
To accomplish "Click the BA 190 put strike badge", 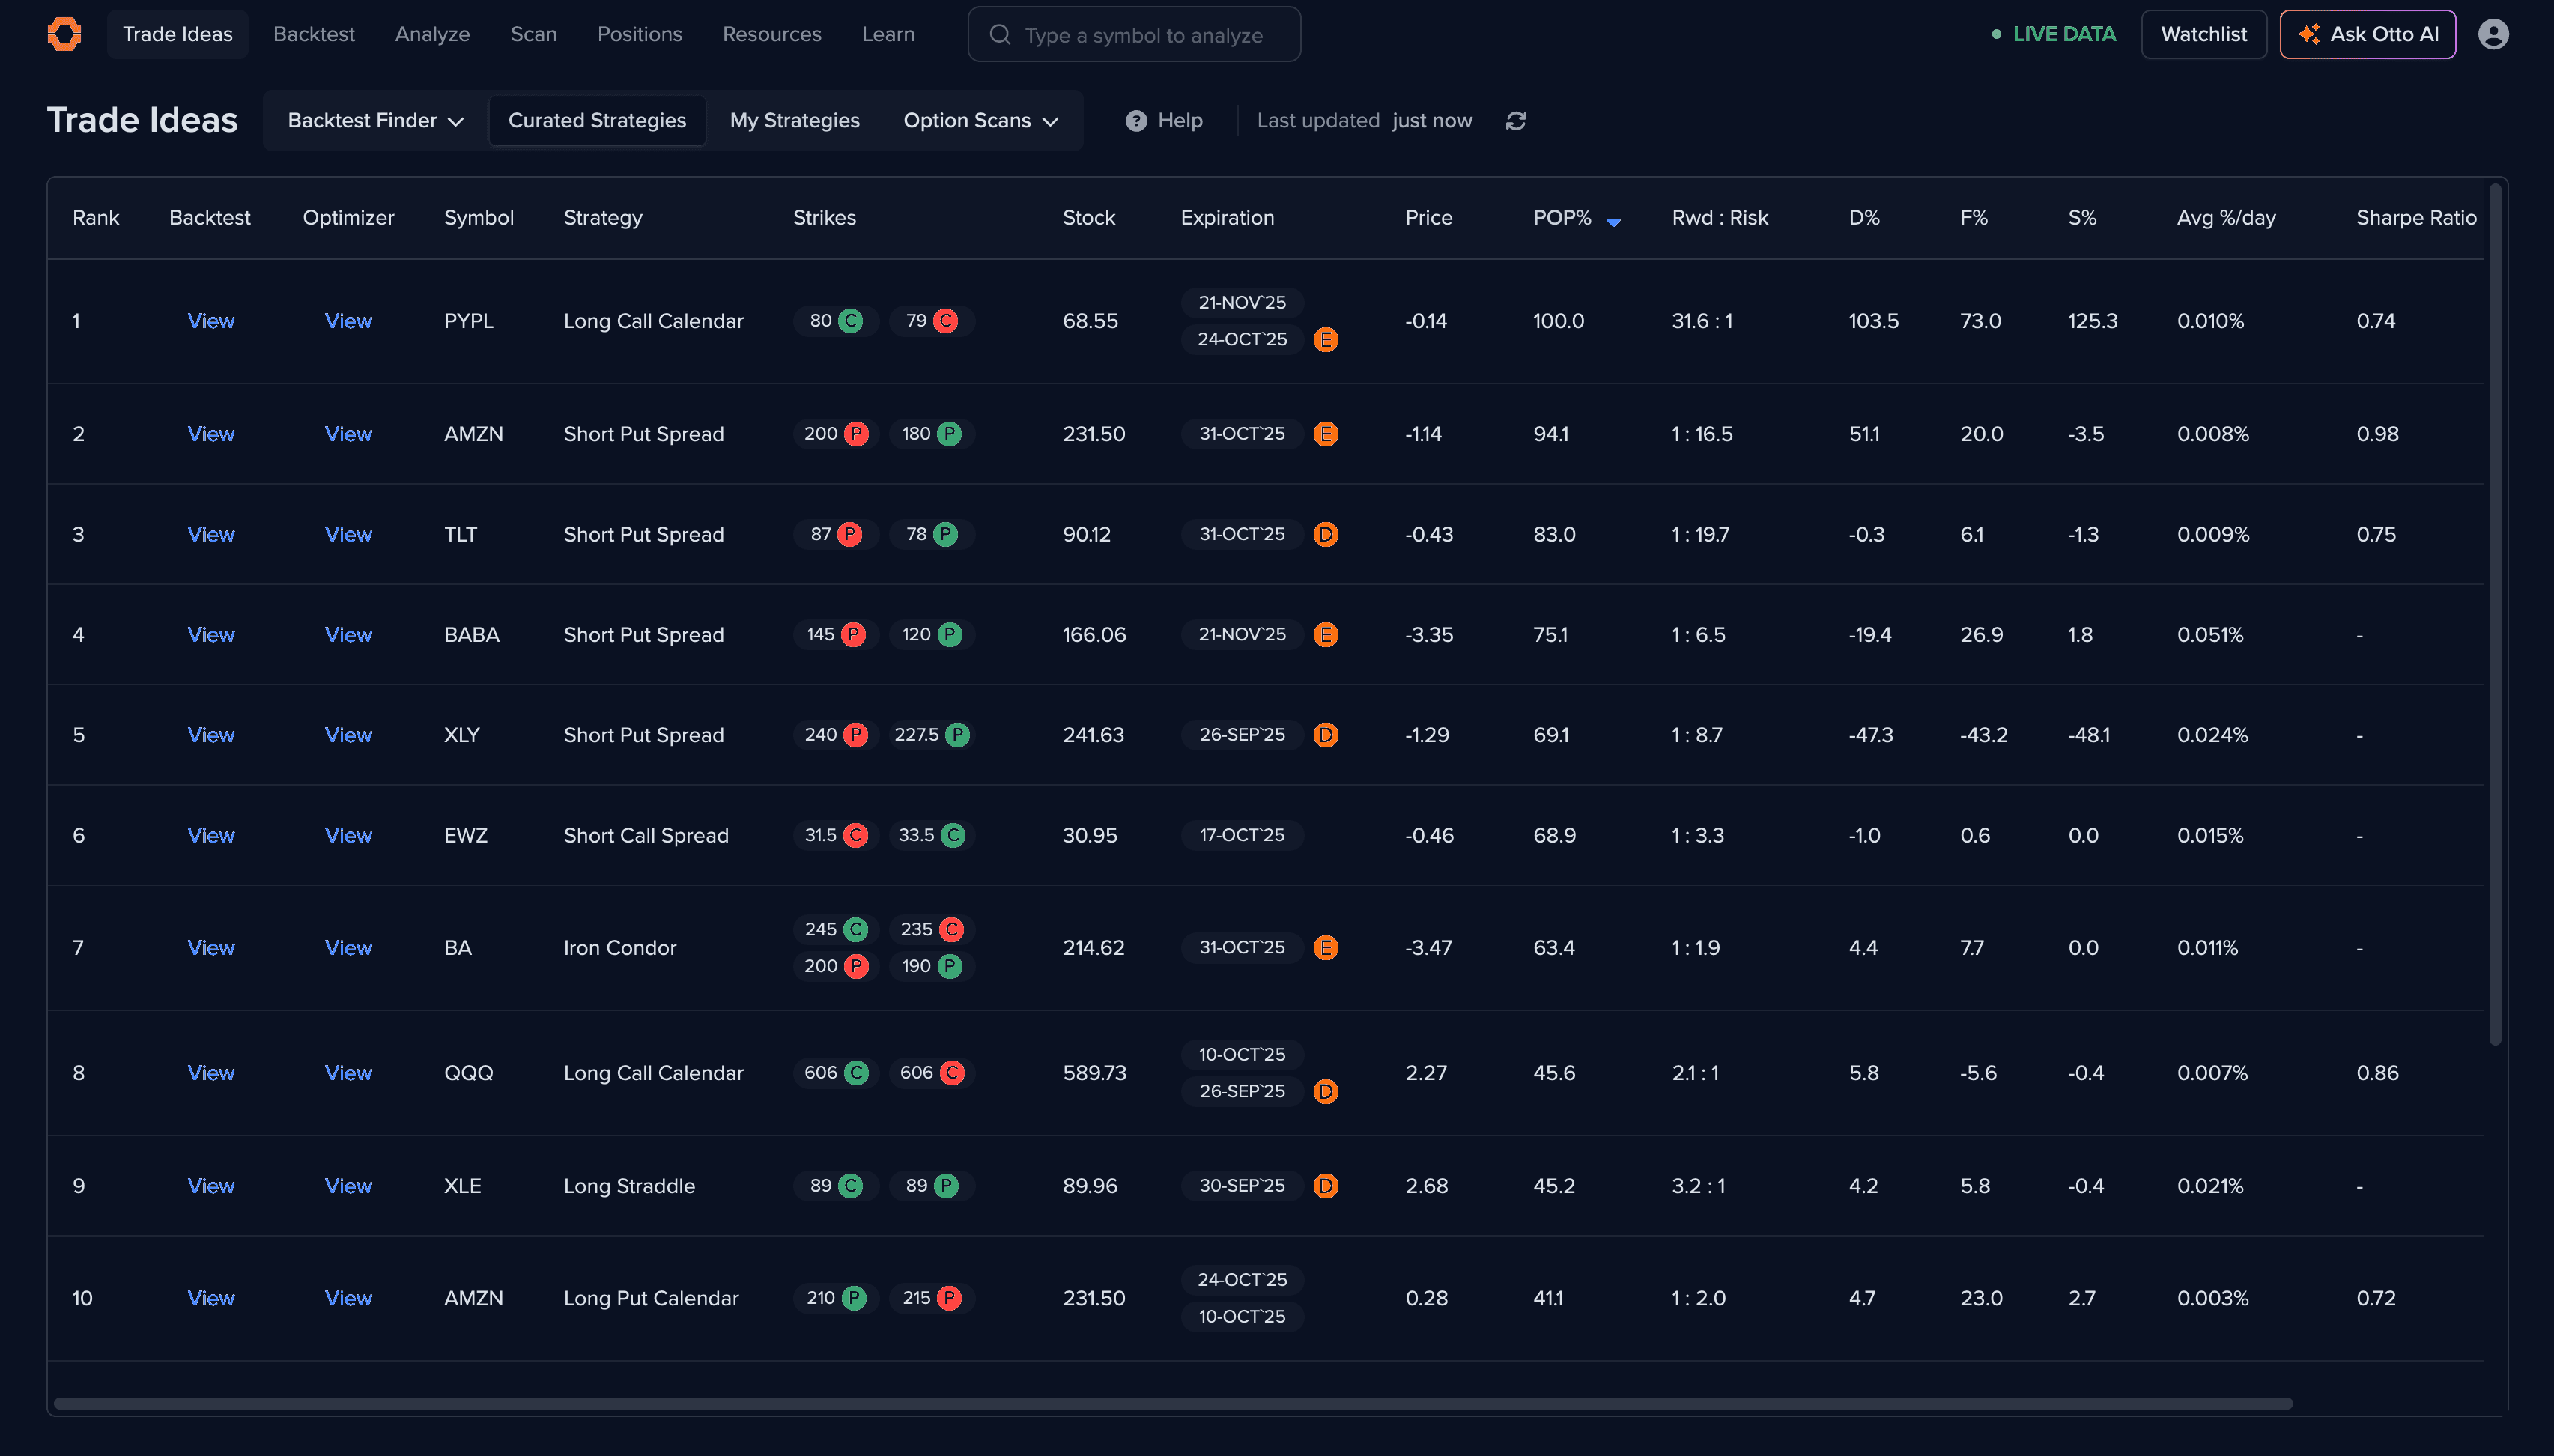I will coord(932,966).
